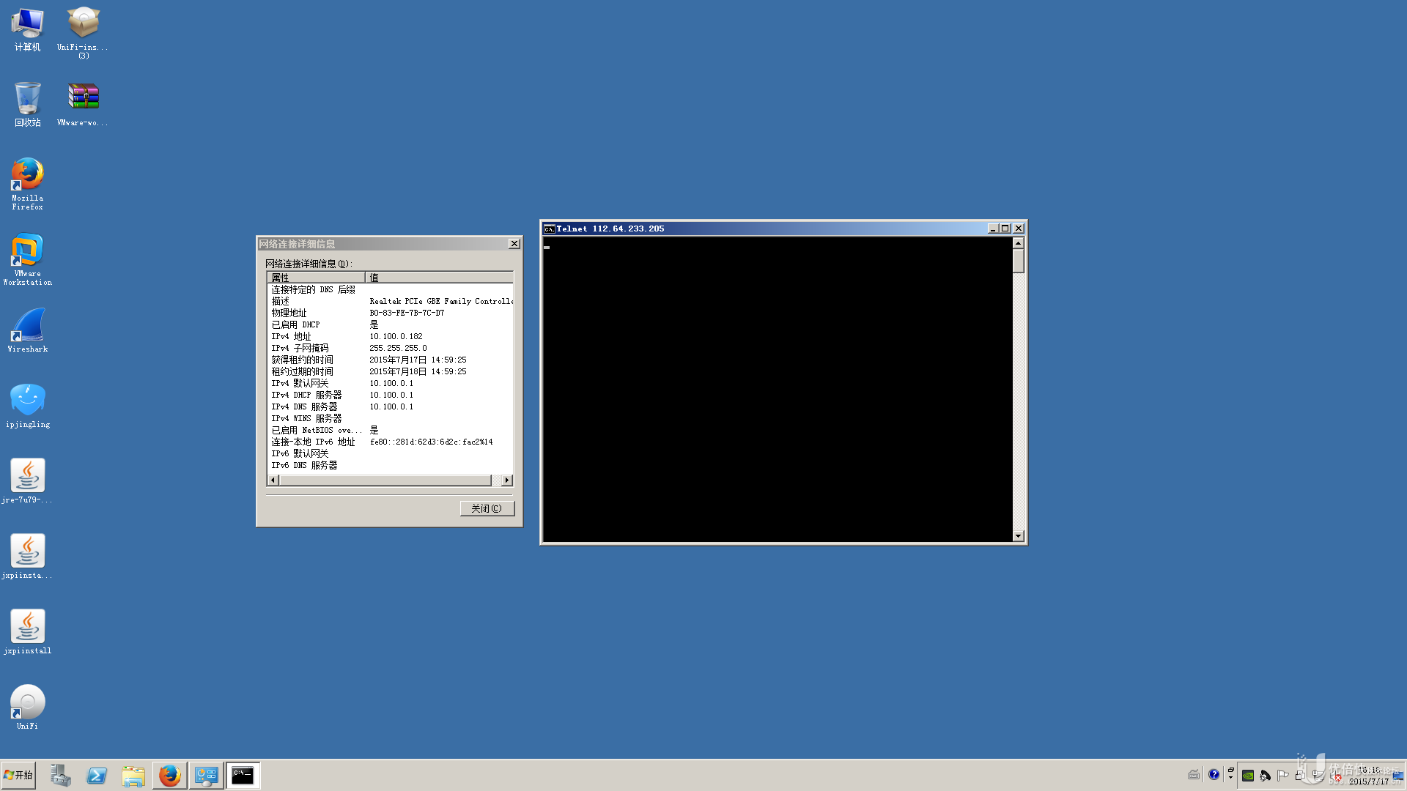The image size is (1407, 791).
Task: Select the 获得租约的时间 row
Action: 390,360
